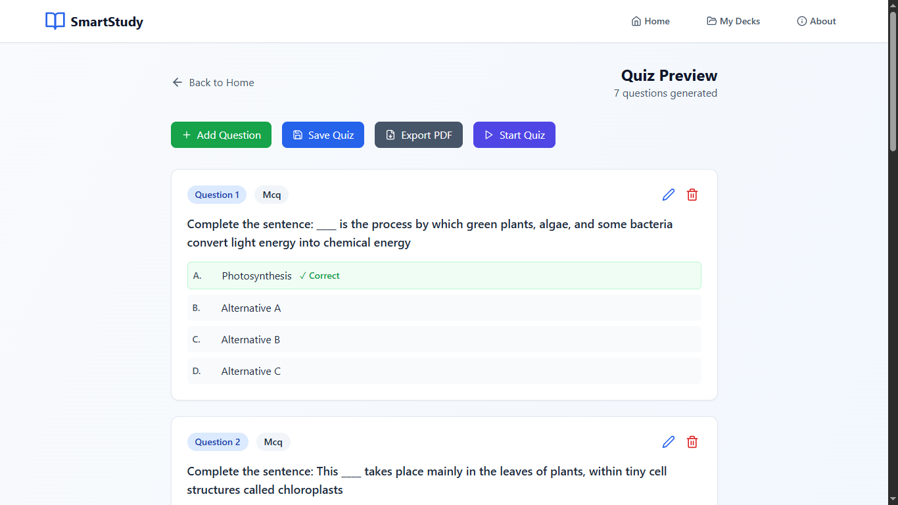Select option C Alternative B

444,339
